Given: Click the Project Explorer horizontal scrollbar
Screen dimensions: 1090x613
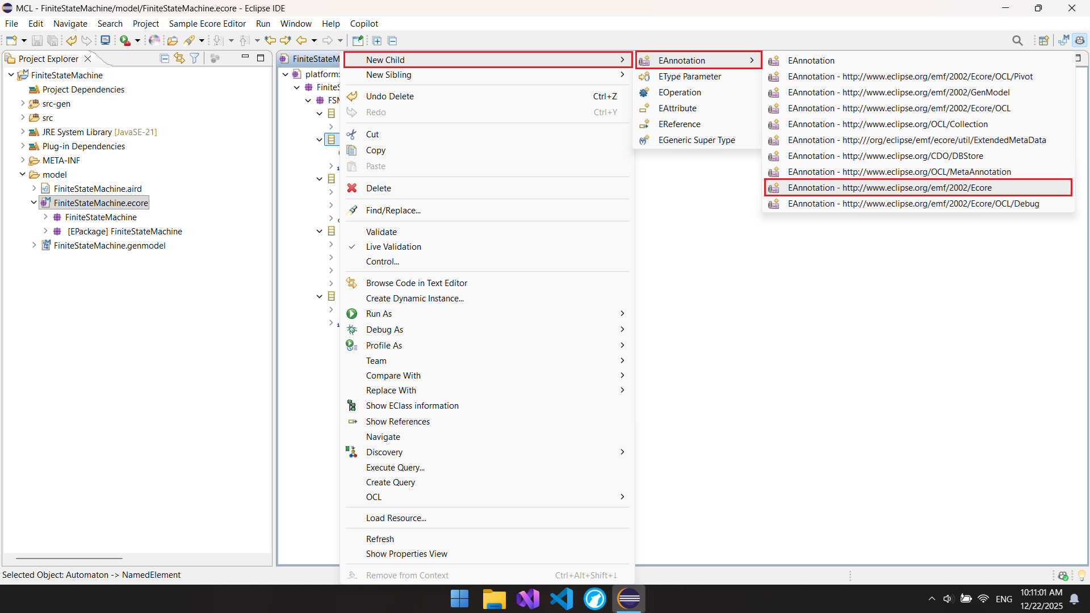Looking at the screenshot, I should coord(69,559).
